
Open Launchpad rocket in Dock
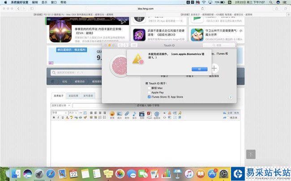coord(39,174)
